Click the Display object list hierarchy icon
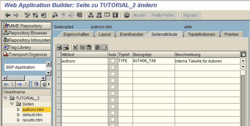The width and height of the screenshot is (250, 126). (x=91, y=15)
